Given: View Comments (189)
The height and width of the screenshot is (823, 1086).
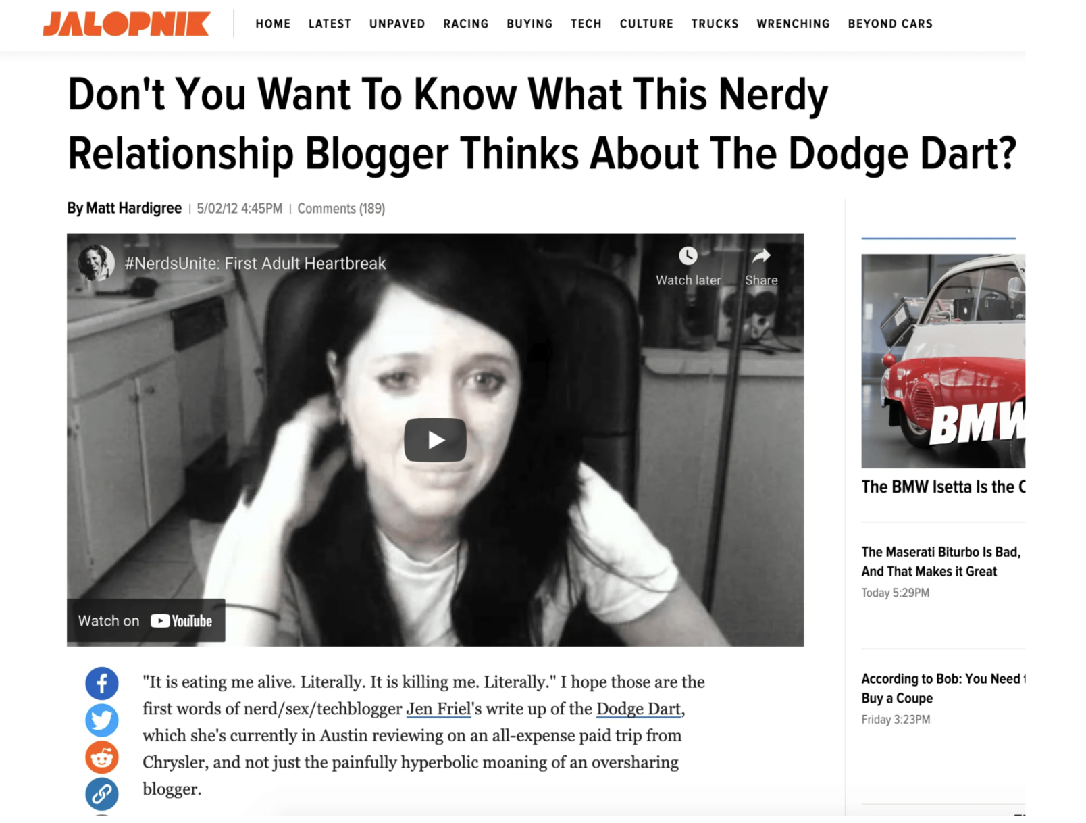Looking at the screenshot, I should [341, 209].
